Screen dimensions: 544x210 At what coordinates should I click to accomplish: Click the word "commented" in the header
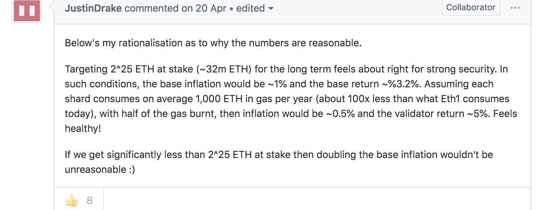click(151, 8)
